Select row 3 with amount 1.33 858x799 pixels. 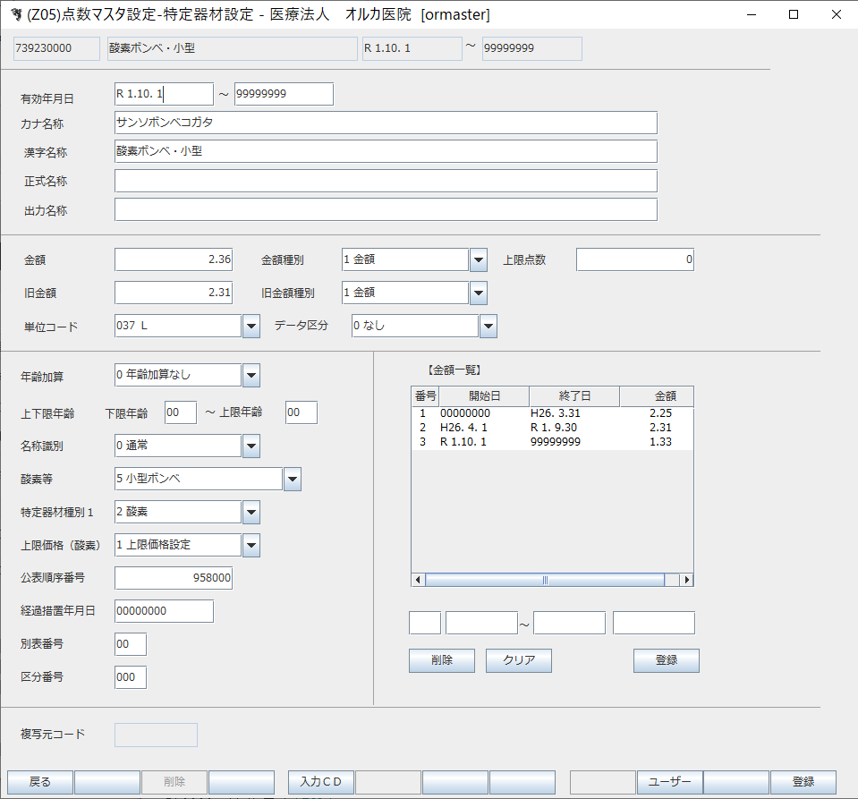(x=552, y=442)
